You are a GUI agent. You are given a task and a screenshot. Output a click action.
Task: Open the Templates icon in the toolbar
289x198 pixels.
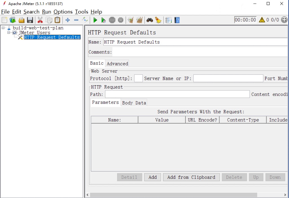pyautogui.click(x=13, y=20)
